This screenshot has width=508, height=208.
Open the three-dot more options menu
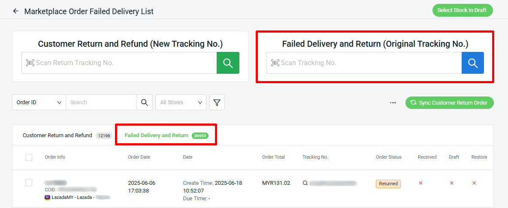click(x=393, y=102)
